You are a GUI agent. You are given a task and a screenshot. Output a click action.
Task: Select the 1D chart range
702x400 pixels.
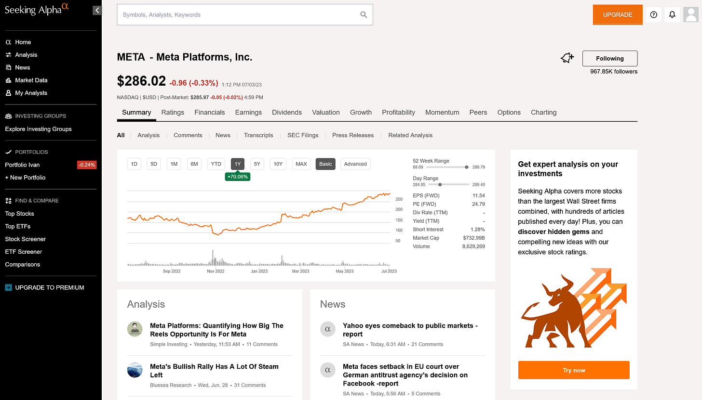[134, 164]
